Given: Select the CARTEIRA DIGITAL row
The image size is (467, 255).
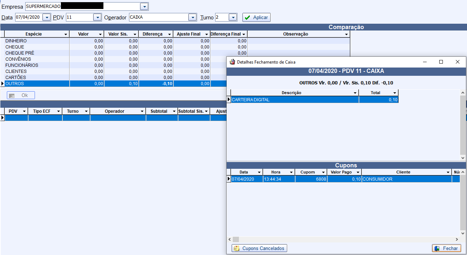Looking at the screenshot, I should coord(288,100).
